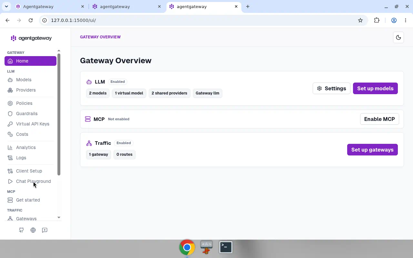Click the "Enabled" status next to Traffic
The height and width of the screenshot is (258, 413).
[124, 143]
